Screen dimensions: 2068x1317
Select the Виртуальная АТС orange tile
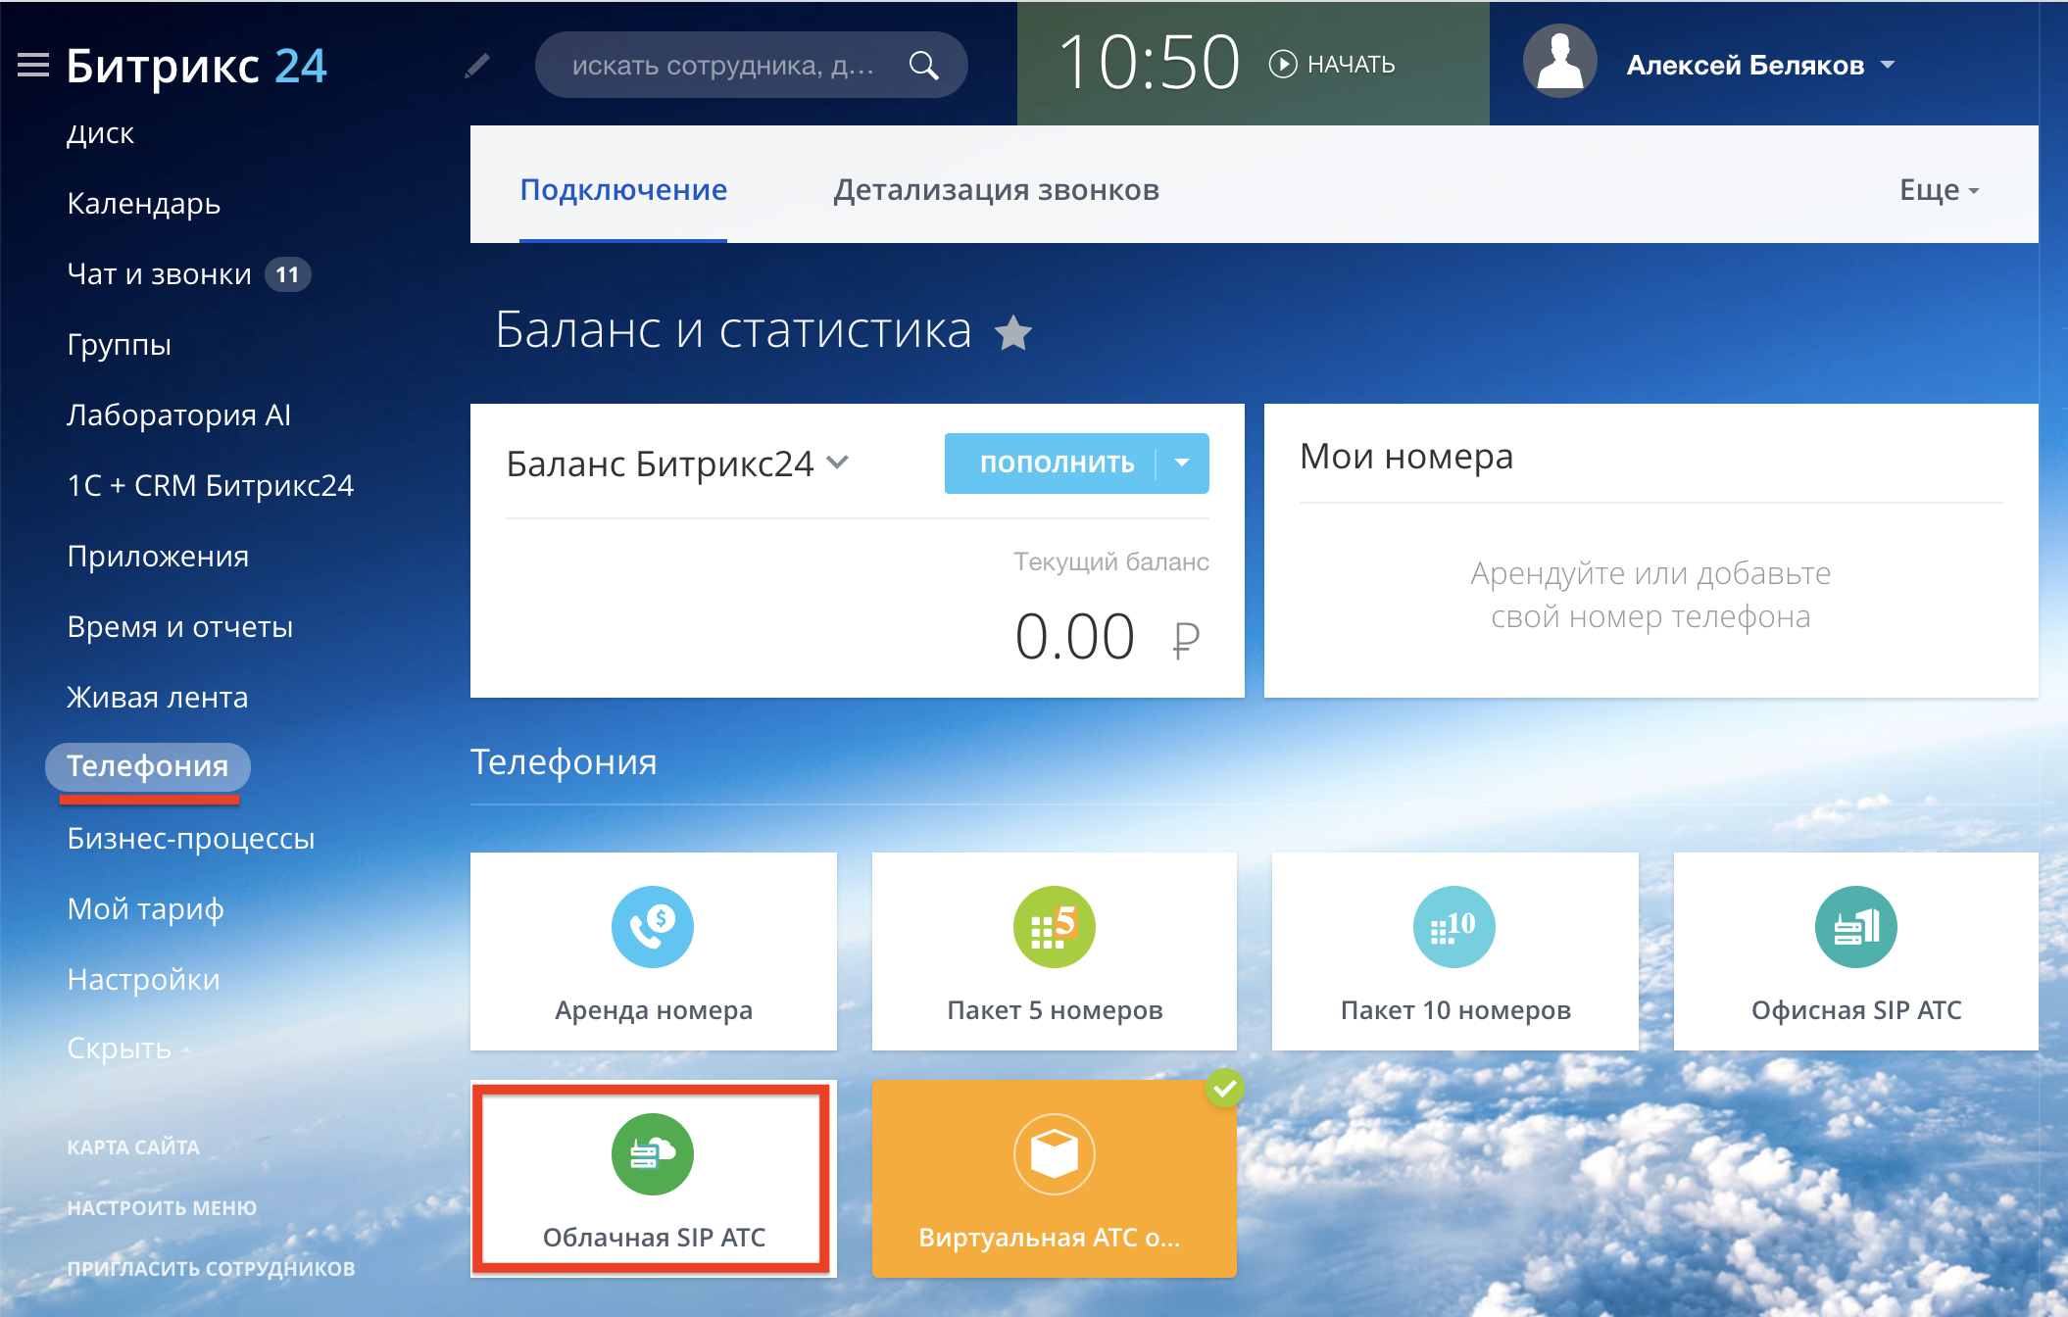tap(1054, 1178)
